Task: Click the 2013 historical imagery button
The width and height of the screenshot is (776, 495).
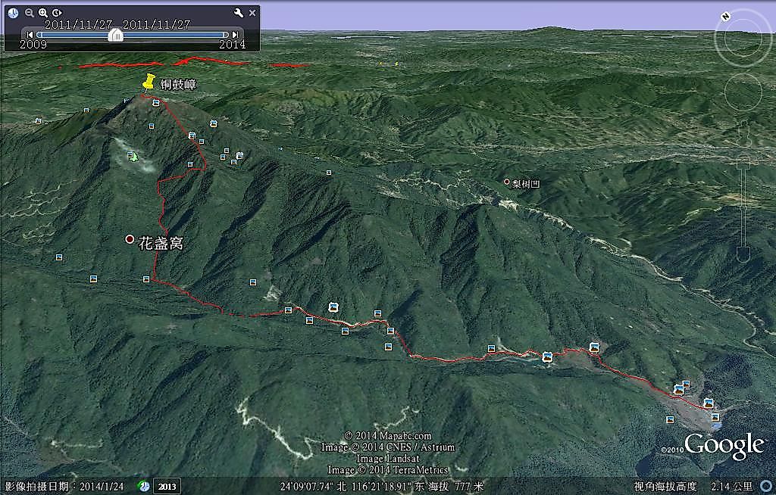Action: tap(167, 487)
